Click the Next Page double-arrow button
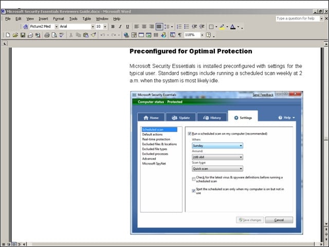Screen dimensions: 329x247 pyautogui.click(x=326, y=238)
